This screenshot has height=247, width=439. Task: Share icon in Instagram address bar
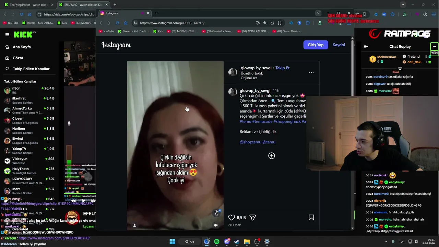click(x=272, y=23)
